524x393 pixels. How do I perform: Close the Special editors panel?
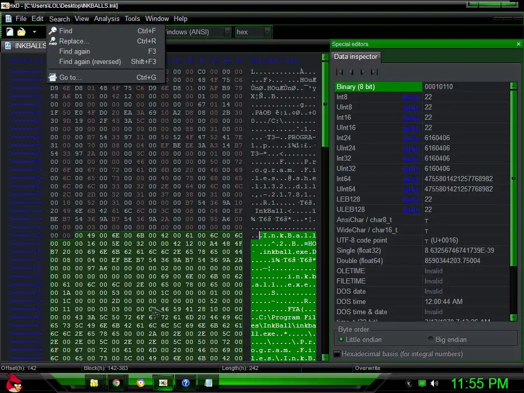point(518,44)
